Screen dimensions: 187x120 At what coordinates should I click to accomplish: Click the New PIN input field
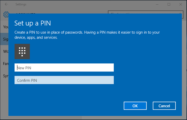pos(64,67)
